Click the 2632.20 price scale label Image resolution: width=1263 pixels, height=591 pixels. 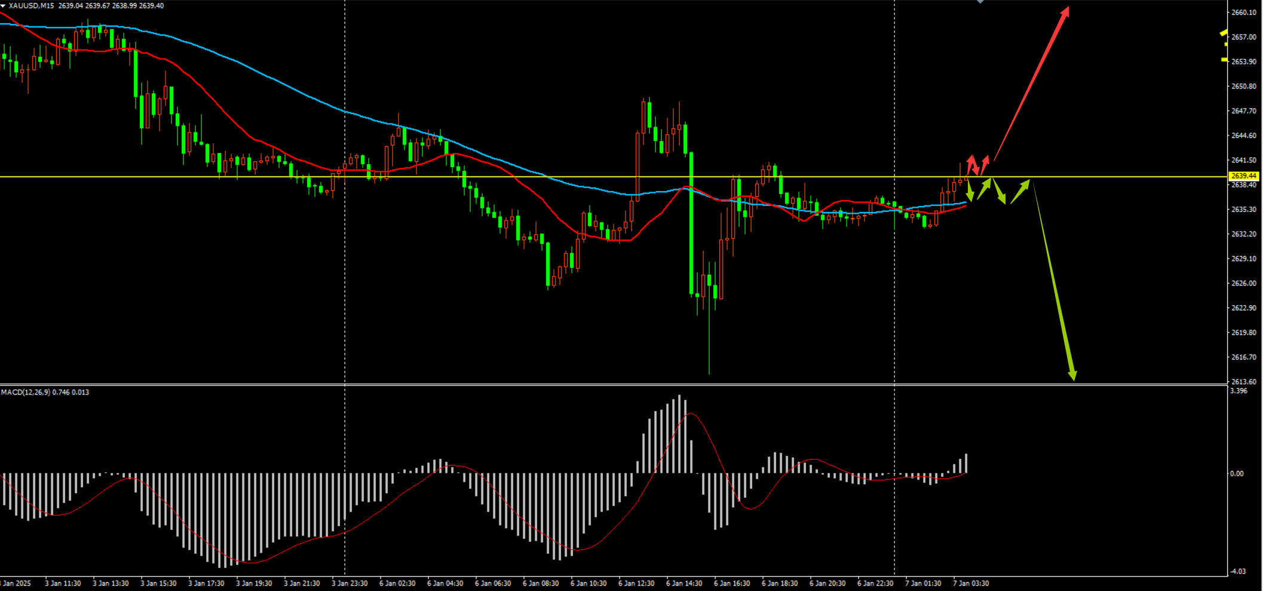[1244, 234]
